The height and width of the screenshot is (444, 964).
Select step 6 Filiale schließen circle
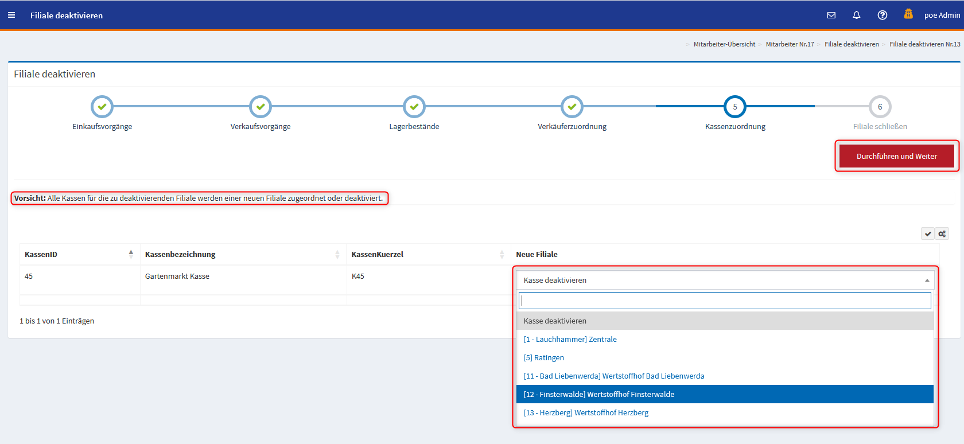coord(880,107)
